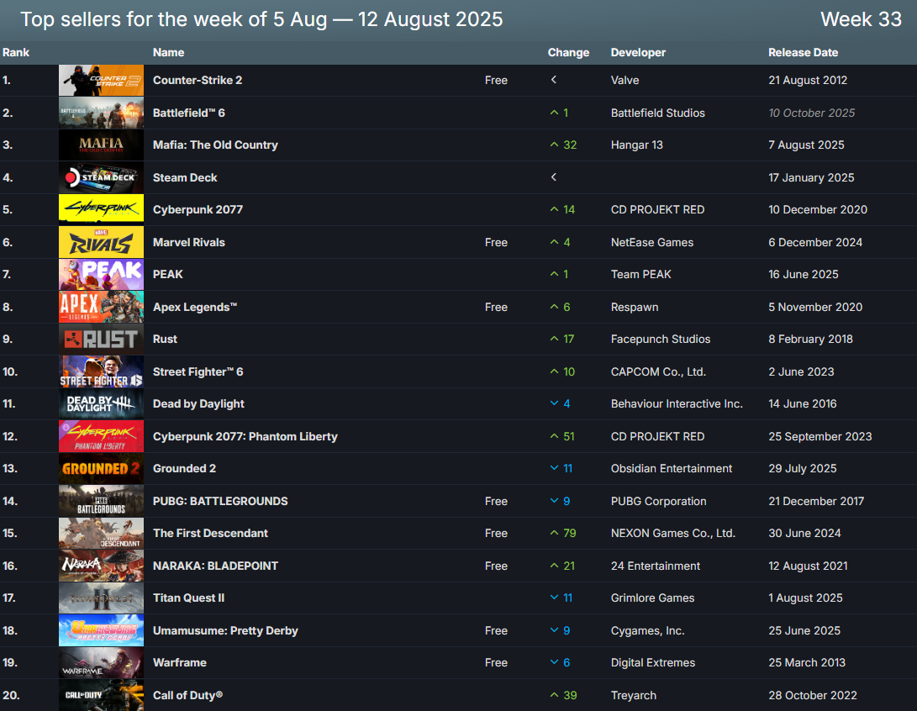Select the Mafia: The Old Country thumbnail
This screenshot has height=711, width=917.
point(101,145)
